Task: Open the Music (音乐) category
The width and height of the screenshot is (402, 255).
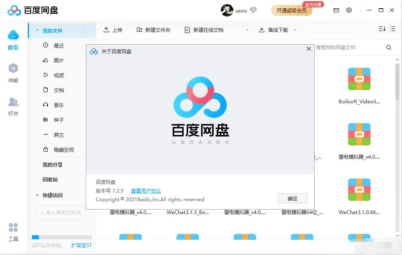Action: click(59, 105)
